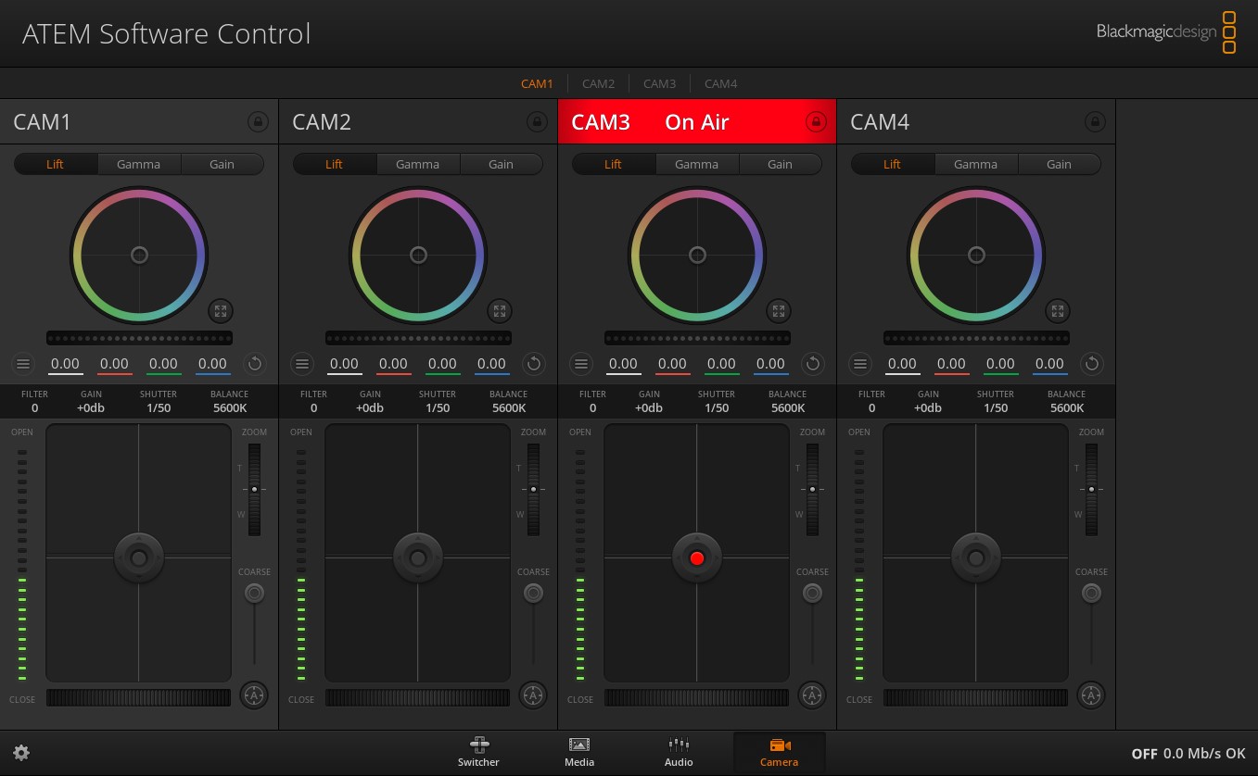Screen dimensions: 1258x776
Task: Toggle the CAM1 lock icon
Action: pos(258,121)
